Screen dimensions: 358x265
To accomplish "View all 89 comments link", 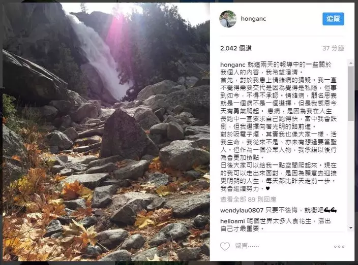I will 248,200.
